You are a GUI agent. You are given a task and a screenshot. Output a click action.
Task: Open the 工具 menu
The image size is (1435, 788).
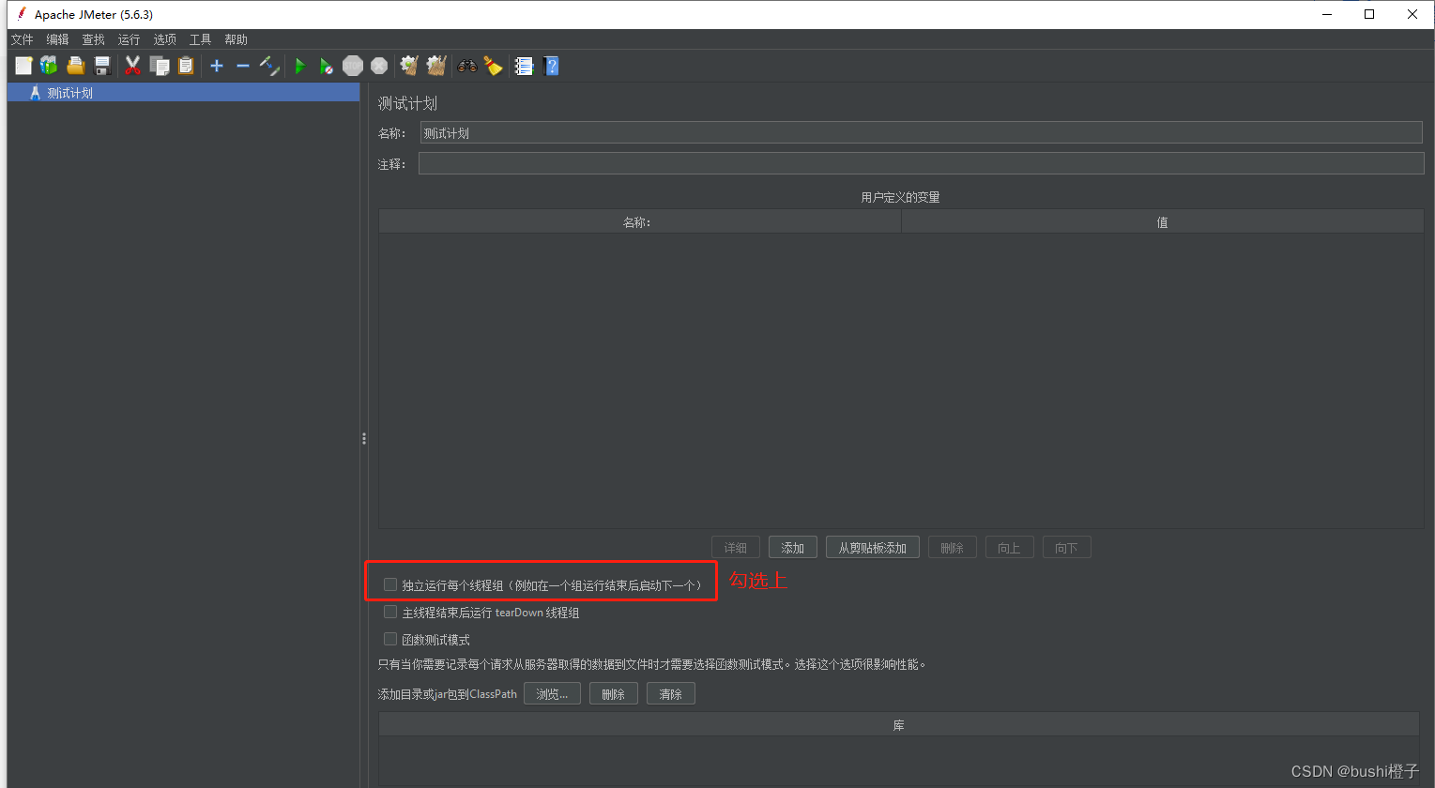click(200, 39)
